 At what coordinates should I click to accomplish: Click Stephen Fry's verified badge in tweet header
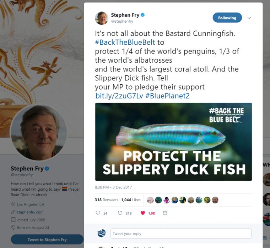coord(143,15)
